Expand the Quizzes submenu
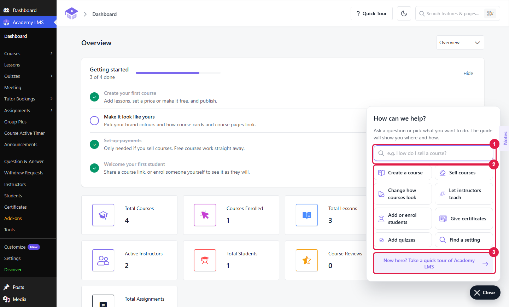Image resolution: width=509 pixels, height=307 pixels. pyautogui.click(x=52, y=76)
